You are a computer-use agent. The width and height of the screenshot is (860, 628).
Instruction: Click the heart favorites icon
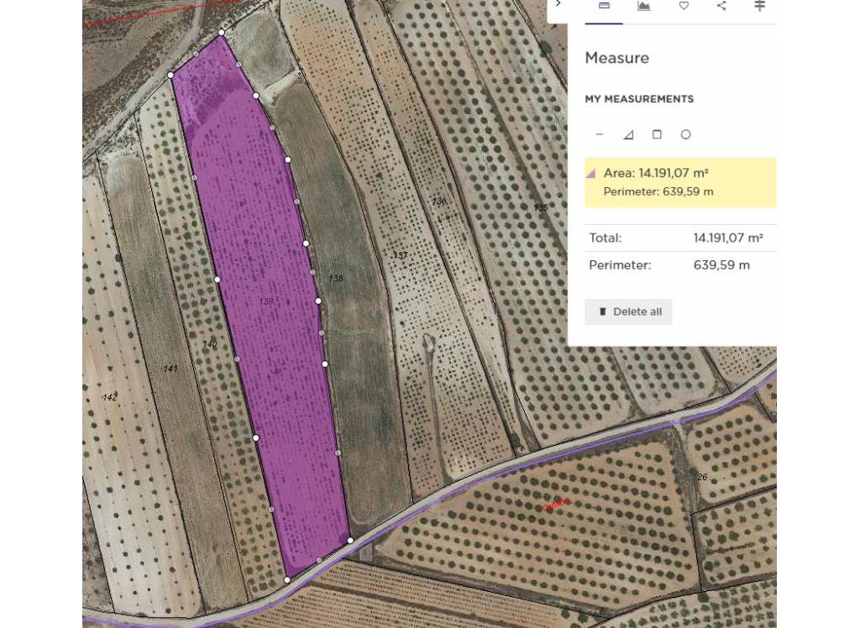point(684,6)
